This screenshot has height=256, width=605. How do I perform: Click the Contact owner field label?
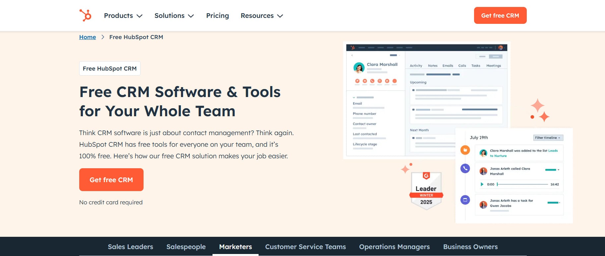click(x=365, y=124)
